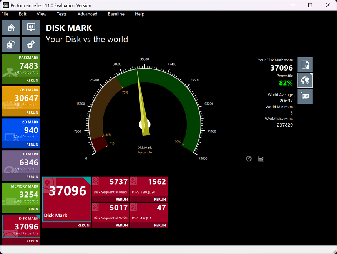
Task: Click the green 82% percentile value
Action: coord(286,83)
